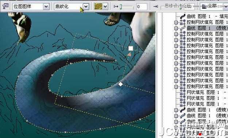Expand the 控制网状填充 node directly above highlighted curve

coord(176,22)
